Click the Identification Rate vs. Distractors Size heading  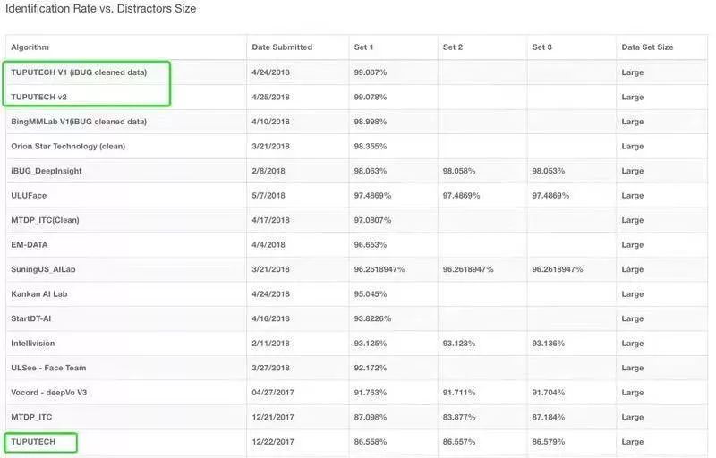(x=101, y=9)
